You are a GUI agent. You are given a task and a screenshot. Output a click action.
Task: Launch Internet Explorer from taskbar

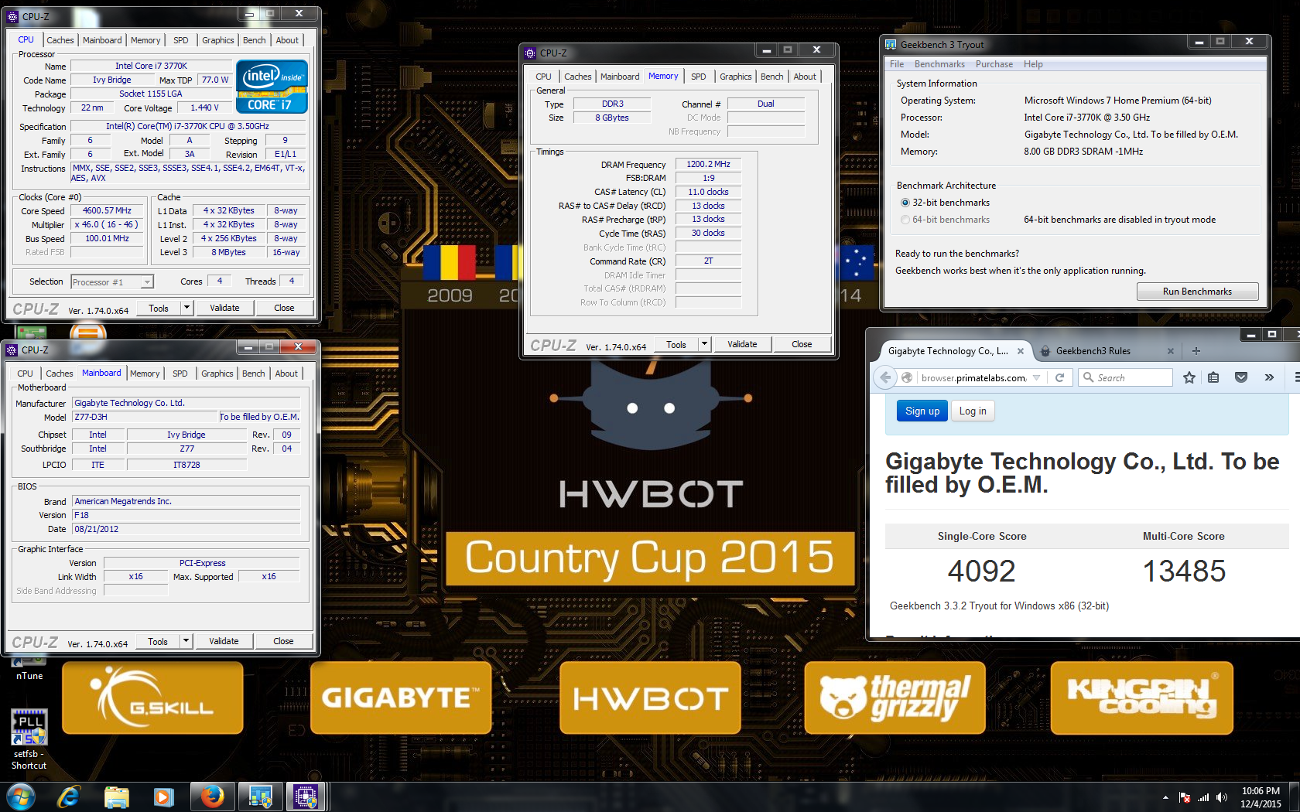tap(70, 797)
